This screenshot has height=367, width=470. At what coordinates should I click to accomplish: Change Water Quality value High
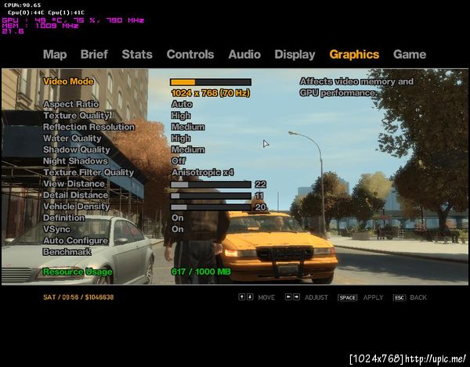coord(181,139)
